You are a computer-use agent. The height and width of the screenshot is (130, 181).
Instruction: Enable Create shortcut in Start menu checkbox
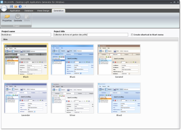point(132,35)
